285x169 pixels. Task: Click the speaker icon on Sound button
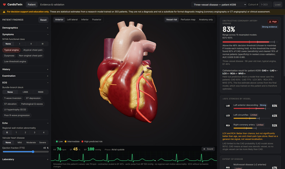point(204,149)
